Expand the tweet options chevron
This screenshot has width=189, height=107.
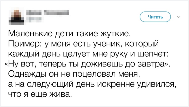179,17
